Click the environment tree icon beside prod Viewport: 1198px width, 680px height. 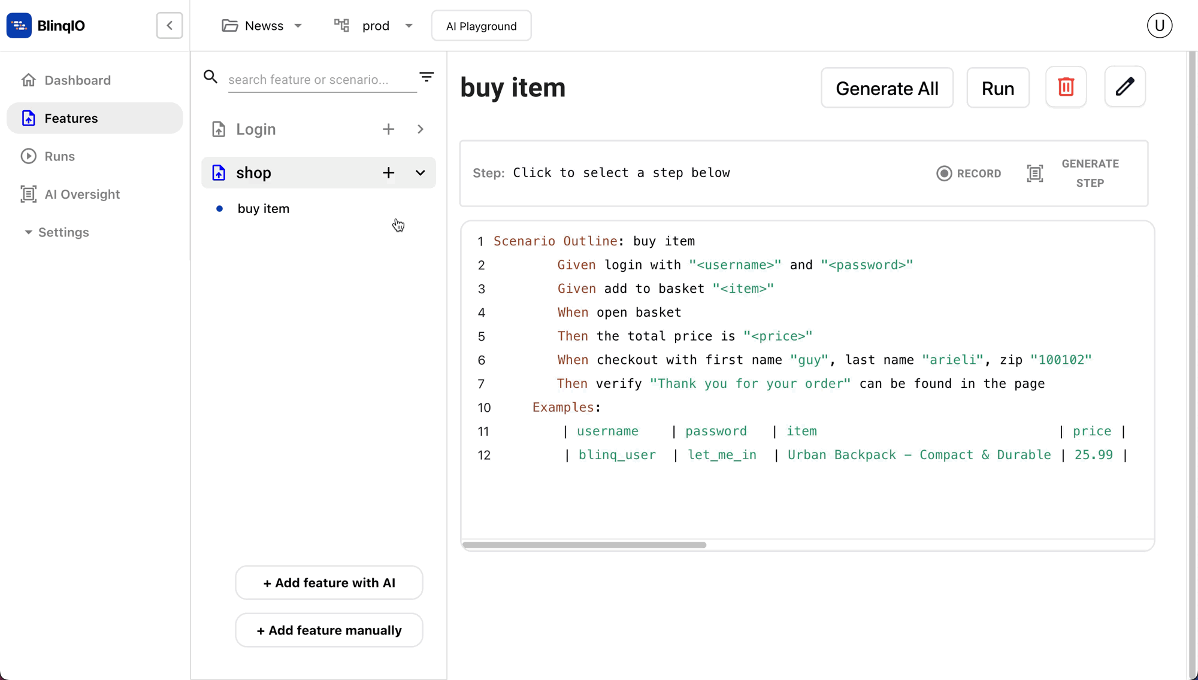(x=341, y=25)
